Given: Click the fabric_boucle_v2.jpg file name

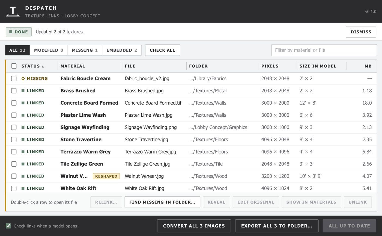Looking at the screenshot, I should click(147, 79).
